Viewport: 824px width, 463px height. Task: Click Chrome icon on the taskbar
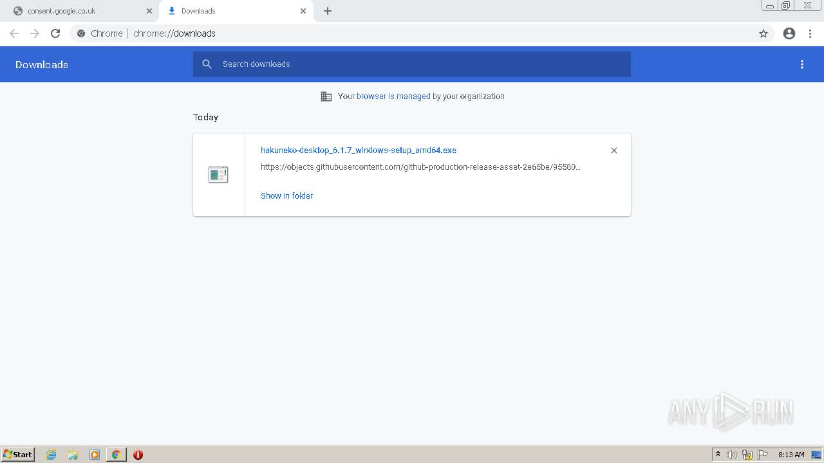(117, 455)
